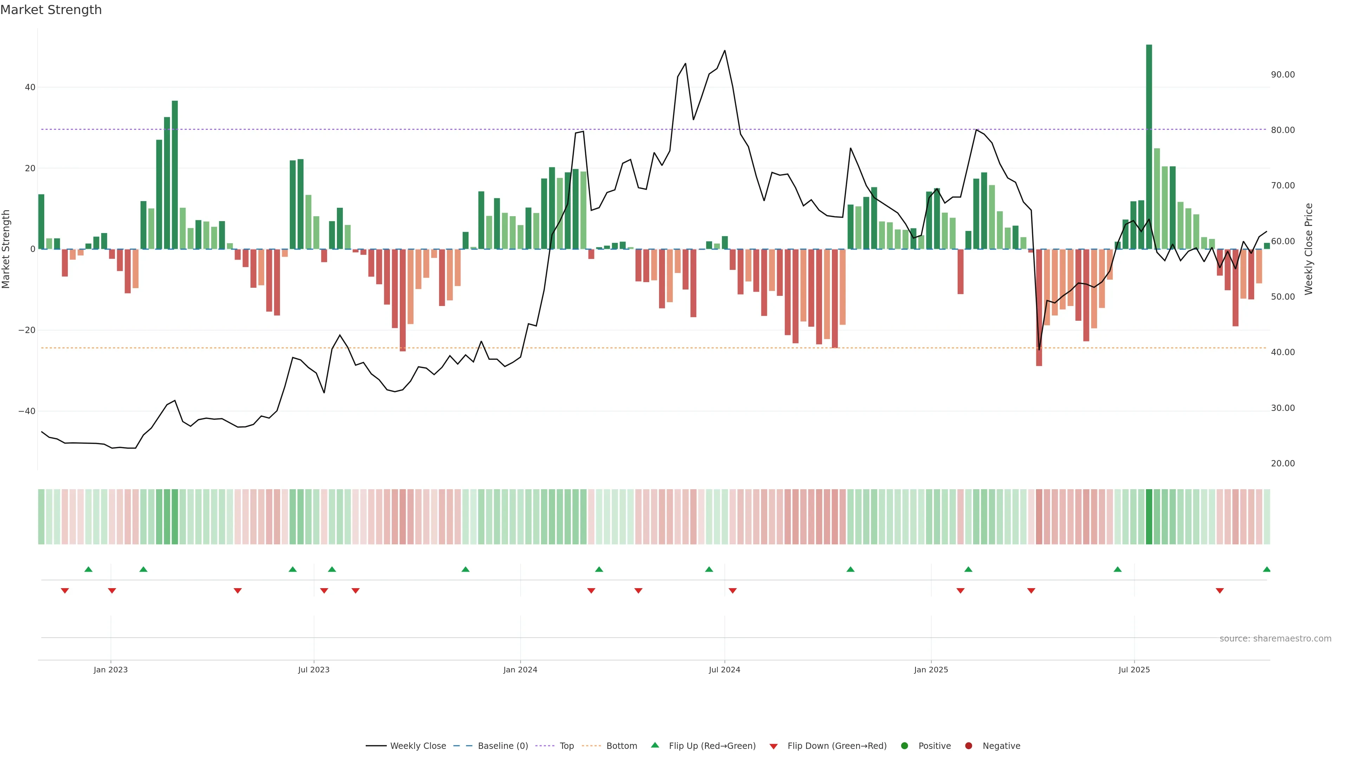
Task: Click the first green flip-up triangle marker
Action: pos(89,569)
